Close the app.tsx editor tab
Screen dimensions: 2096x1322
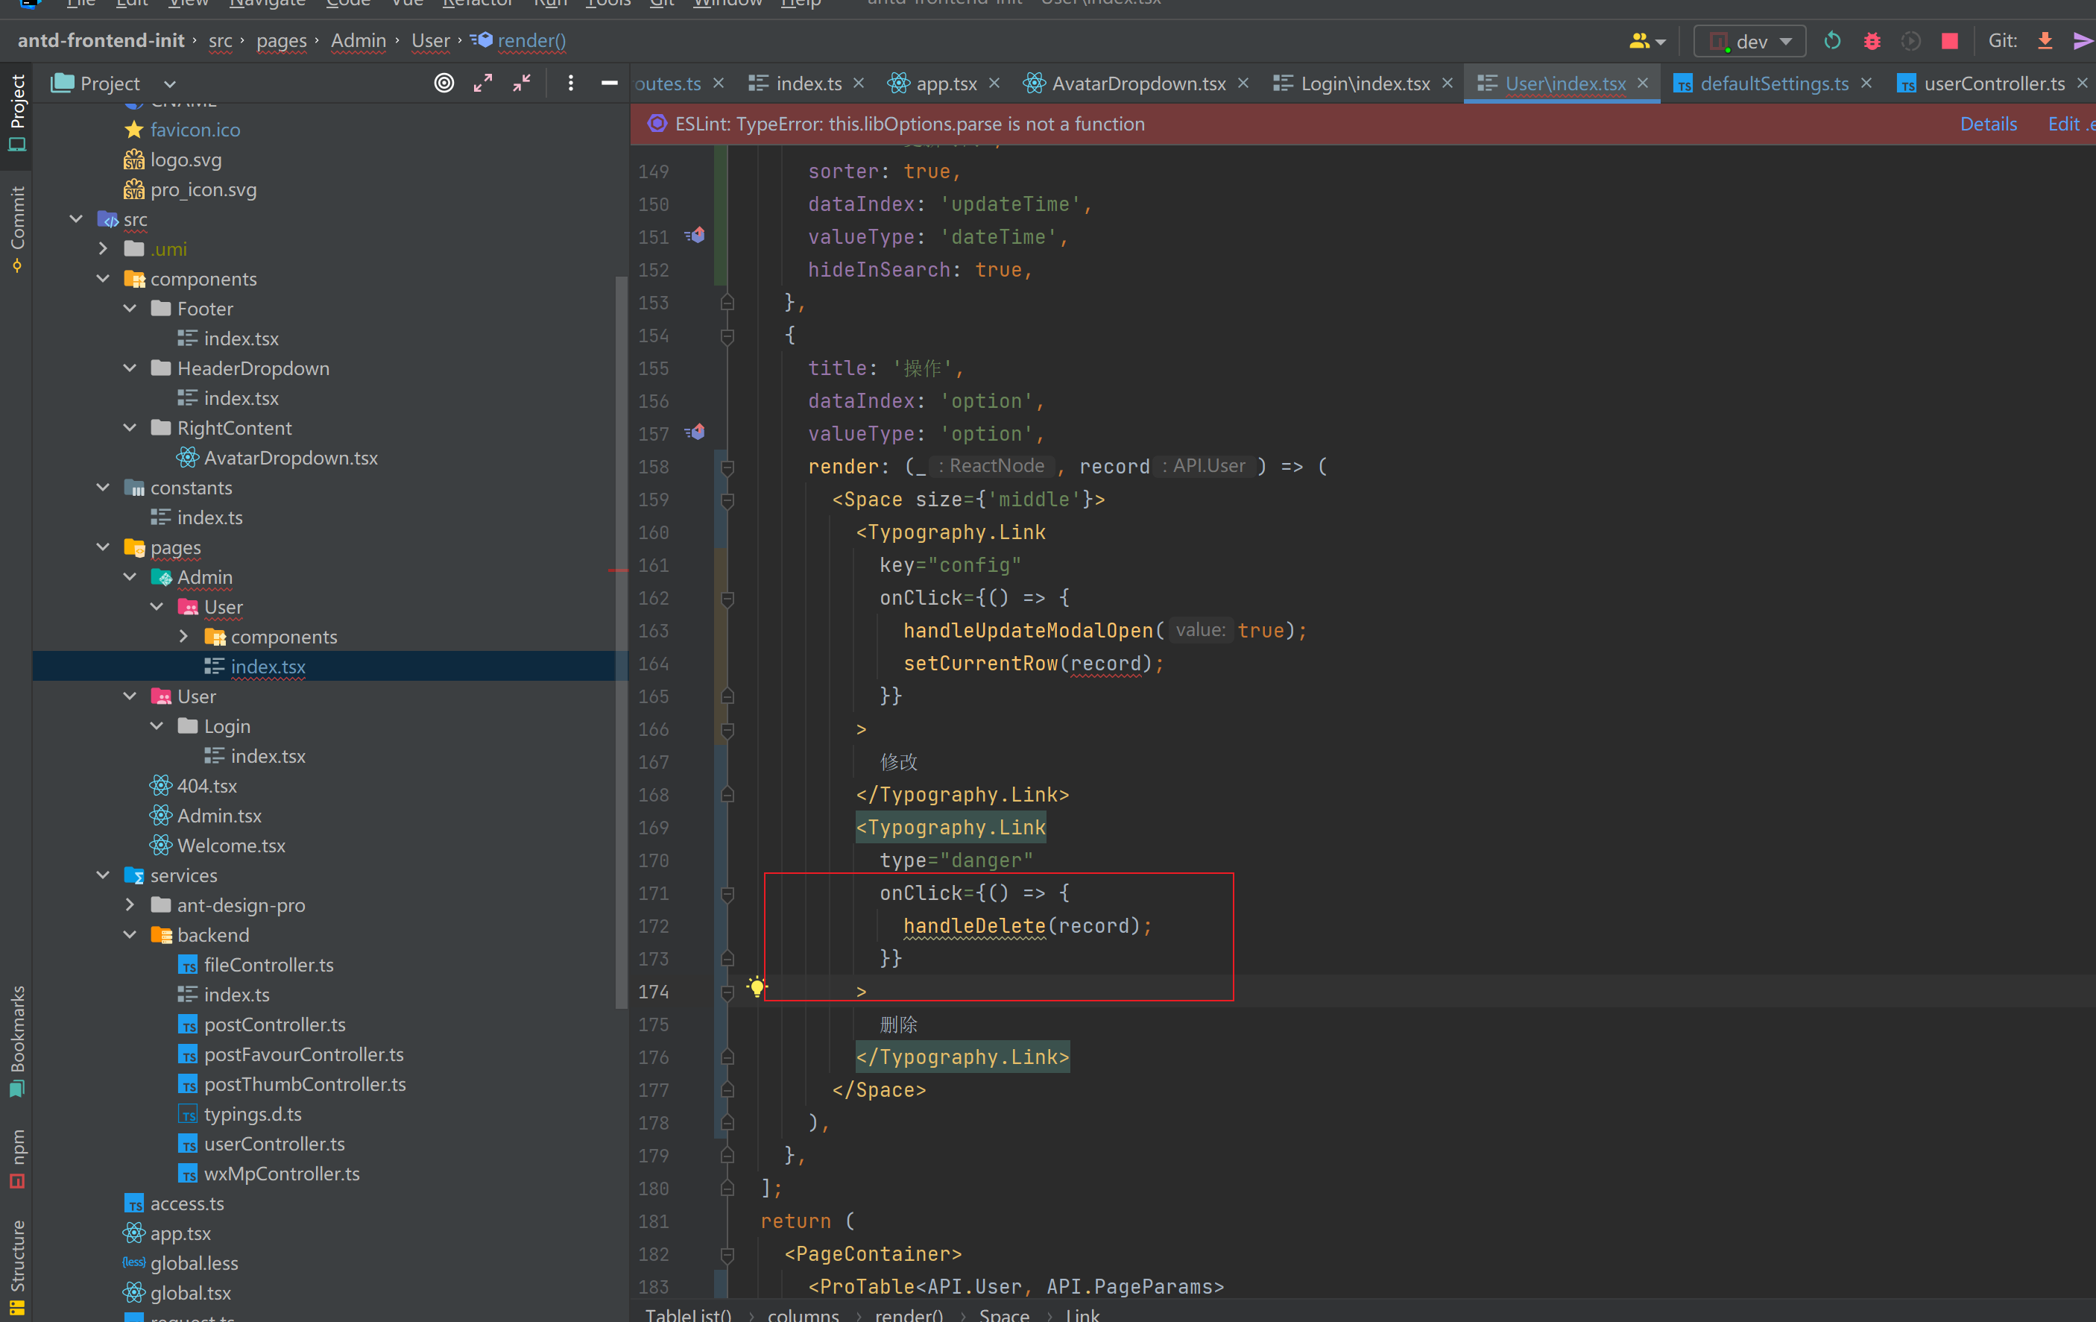click(x=994, y=83)
